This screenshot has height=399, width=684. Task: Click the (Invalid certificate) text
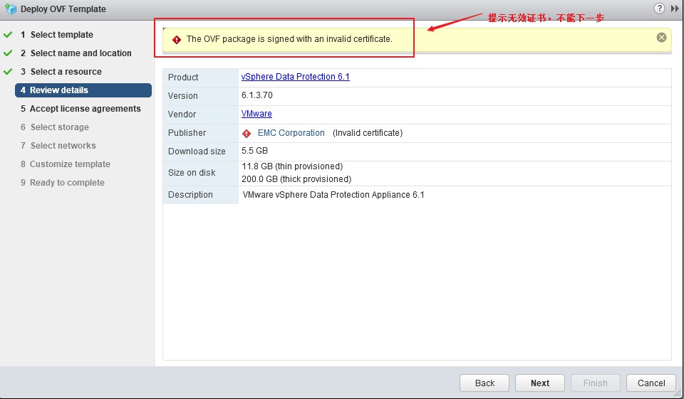tap(368, 133)
